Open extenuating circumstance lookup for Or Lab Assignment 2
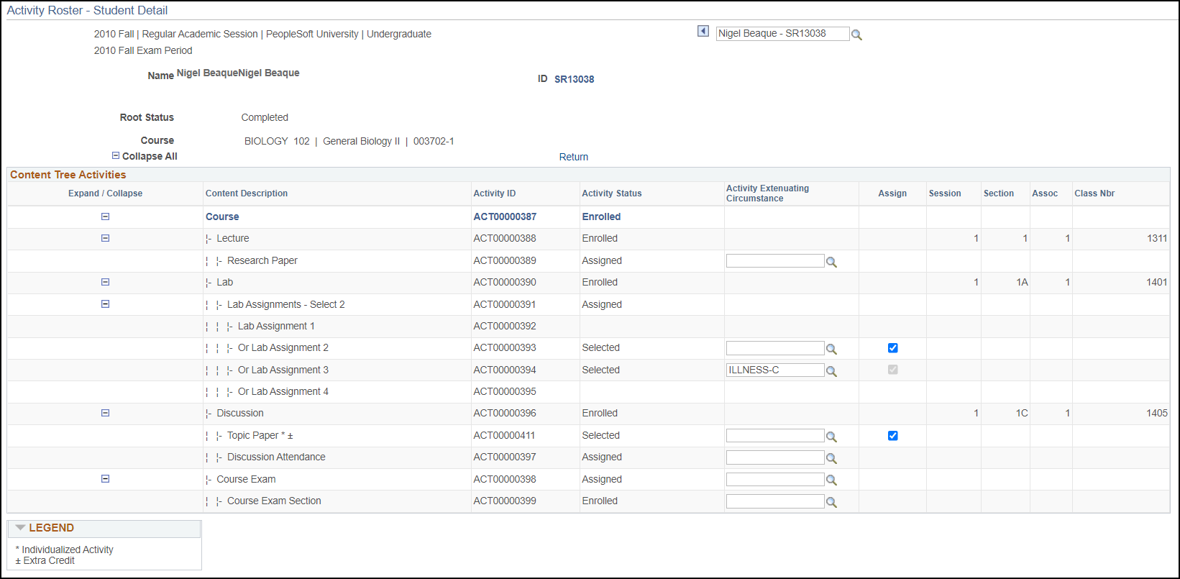The width and height of the screenshot is (1180, 579). (x=831, y=349)
